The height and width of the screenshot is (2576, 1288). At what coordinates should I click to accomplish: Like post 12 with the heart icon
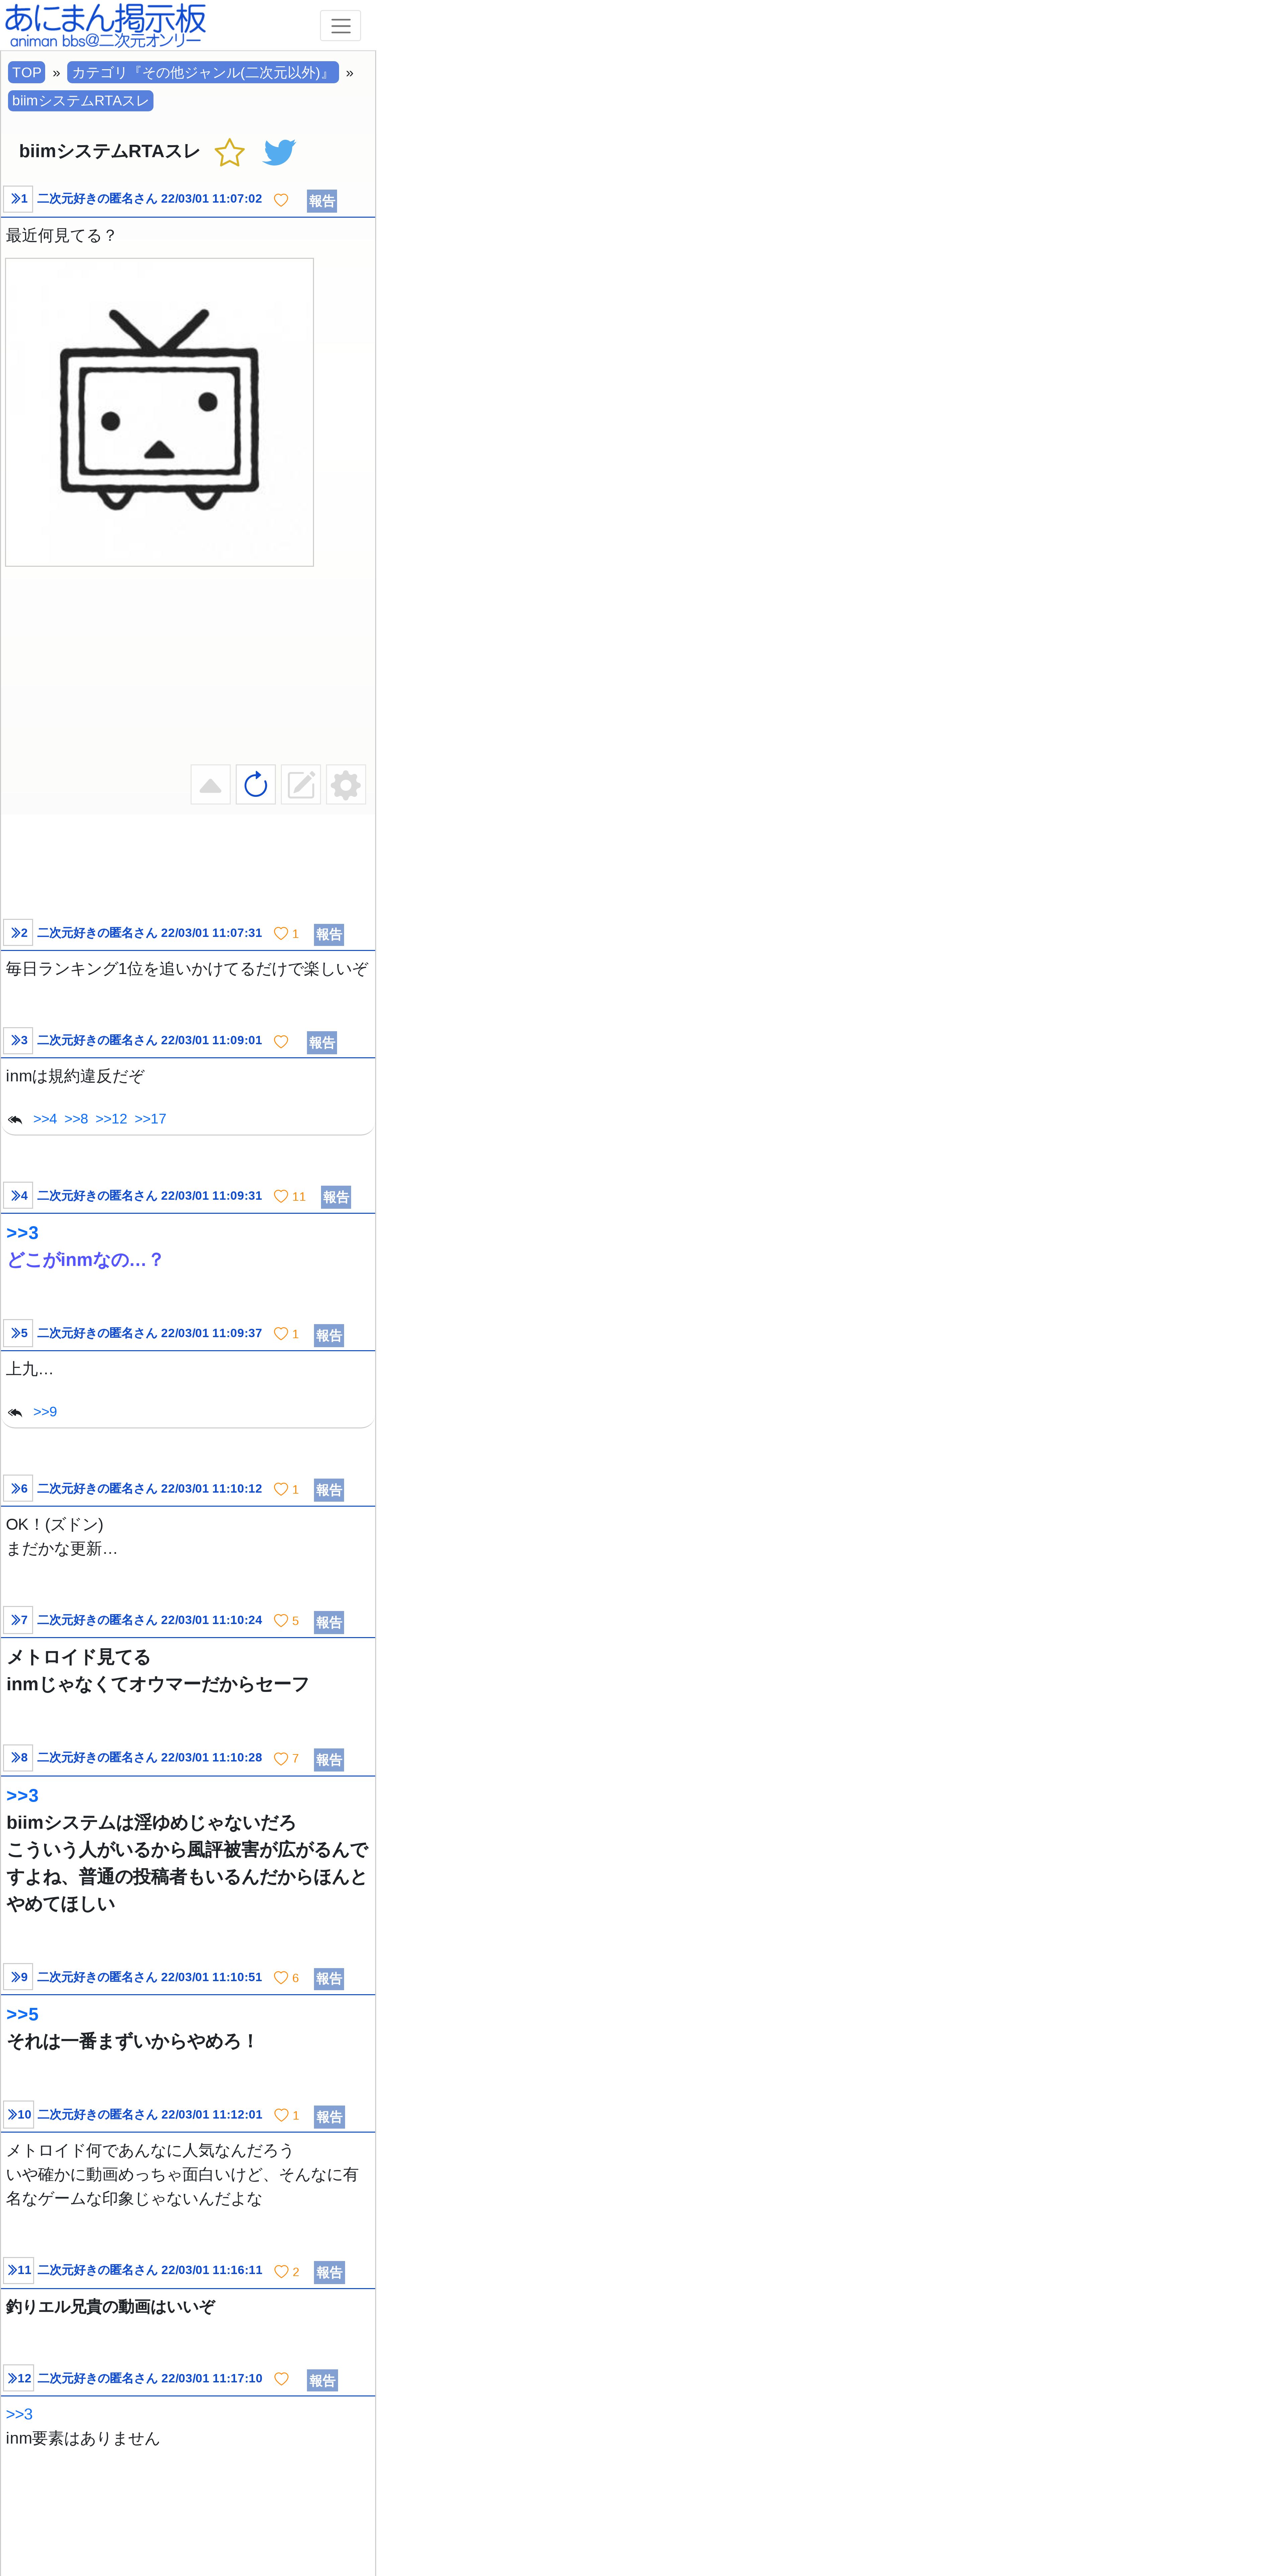281,2379
